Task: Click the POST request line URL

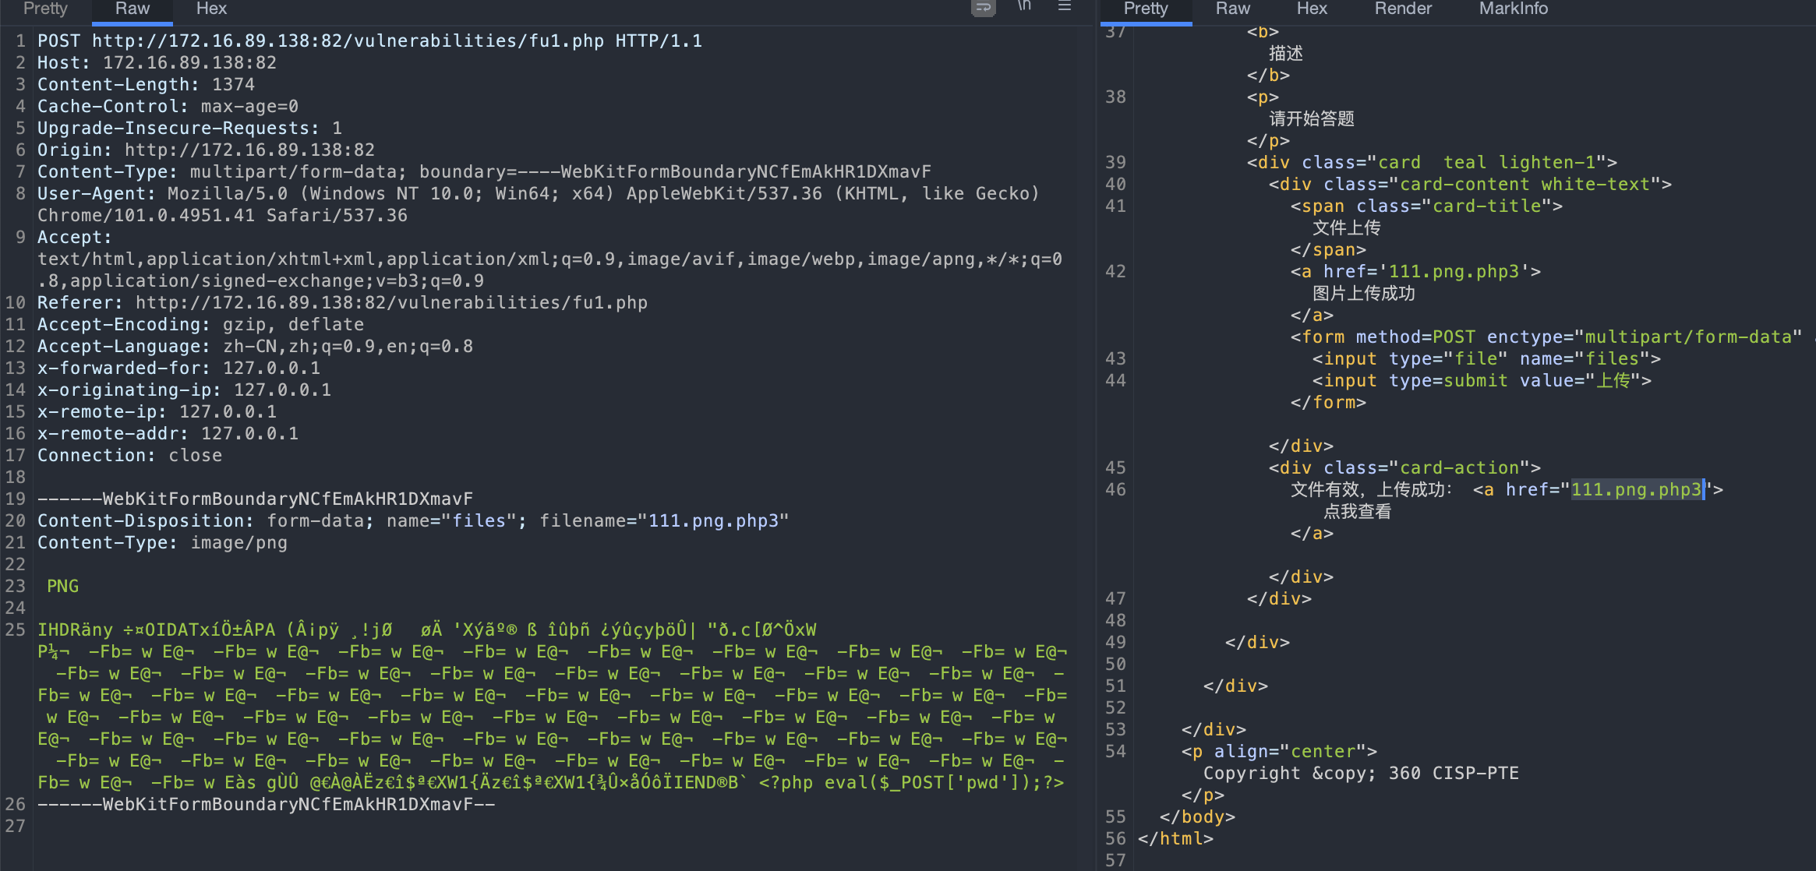Action: (348, 41)
